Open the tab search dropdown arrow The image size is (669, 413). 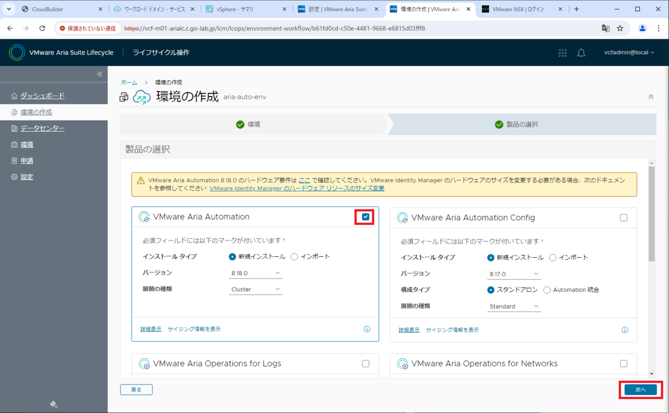[x=9, y=9]
